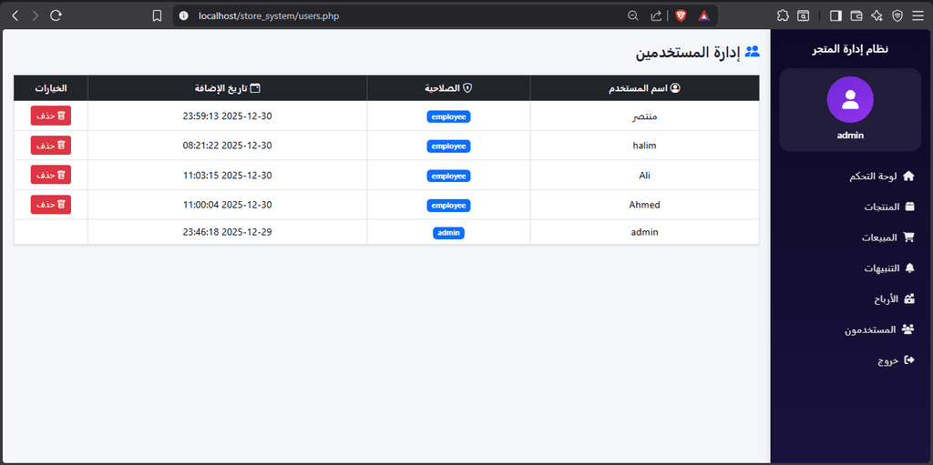This screenshot has height=465, width=933.
Task: Click the box icon beside المنتجات
Action: [909, 207]
